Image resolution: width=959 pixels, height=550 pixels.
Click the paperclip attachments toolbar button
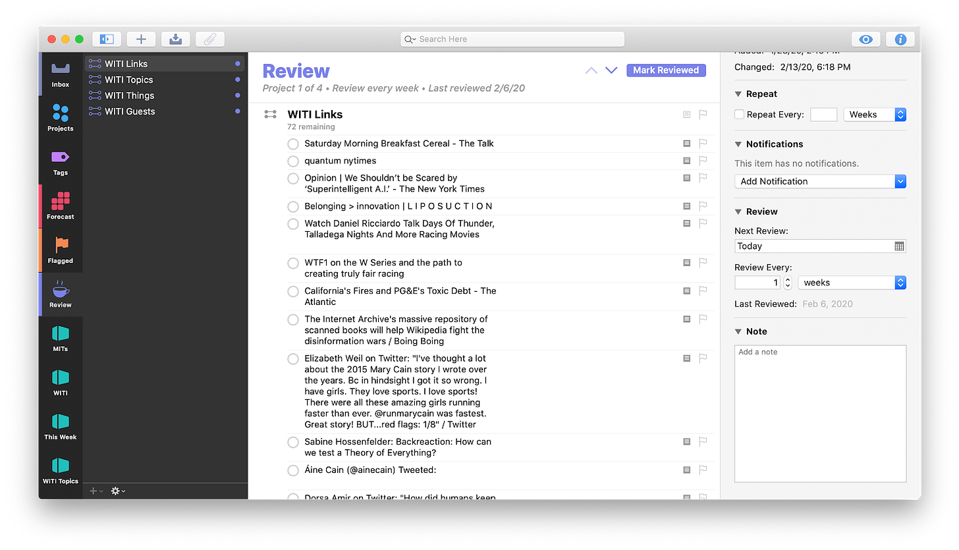tap(209, 39)
